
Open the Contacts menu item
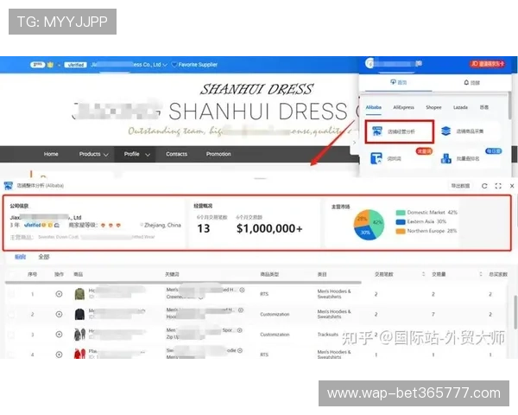click(176, 154)
